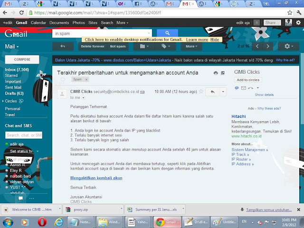
Task: Hide the desktop notifications banner
Action: tap(215, 39)
